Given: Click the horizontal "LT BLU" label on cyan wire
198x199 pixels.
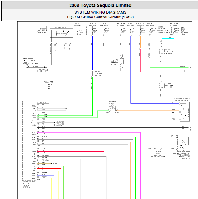Looking at the screenshot, I should pos(169,37).
